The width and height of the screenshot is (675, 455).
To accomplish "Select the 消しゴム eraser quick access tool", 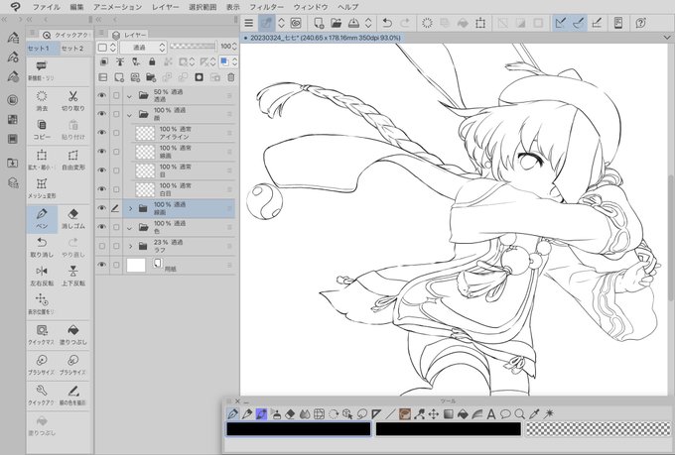I will pyautogui.click(x=73, y=219).
